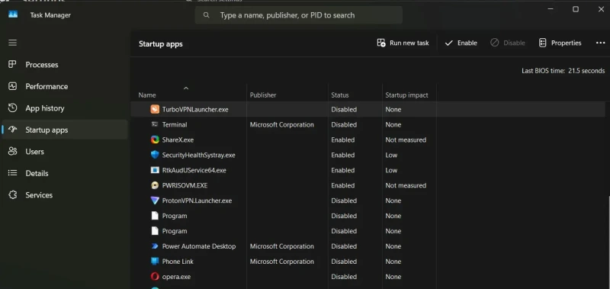The height and width of the screenshot is (289, 610).
Task: Open the three-dots more options menu
Action: pyautogui.click(x=600, y=43)
